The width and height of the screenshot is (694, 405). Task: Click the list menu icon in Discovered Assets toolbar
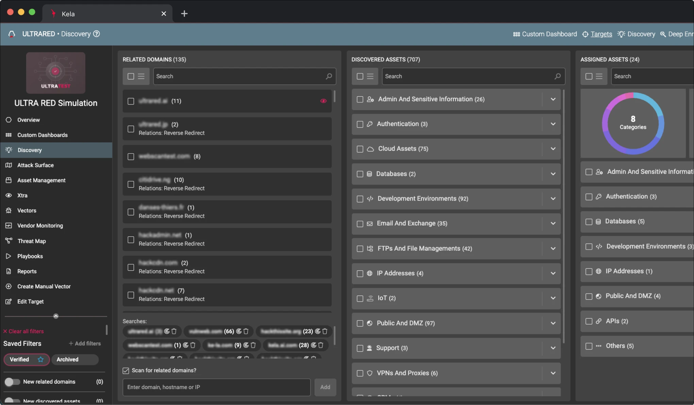point(370,76)
